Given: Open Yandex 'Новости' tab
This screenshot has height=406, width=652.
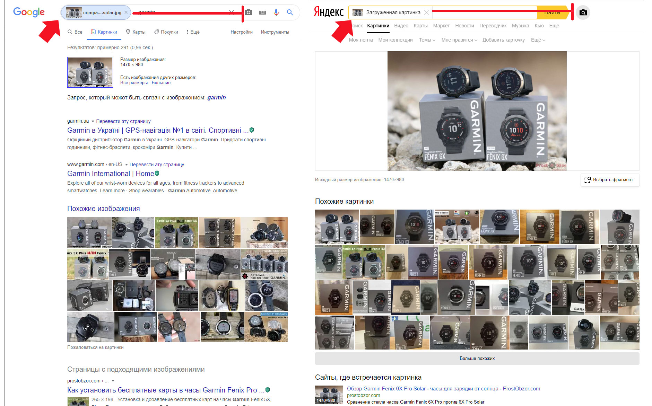Looking at the screenshot, I should 464,26.
